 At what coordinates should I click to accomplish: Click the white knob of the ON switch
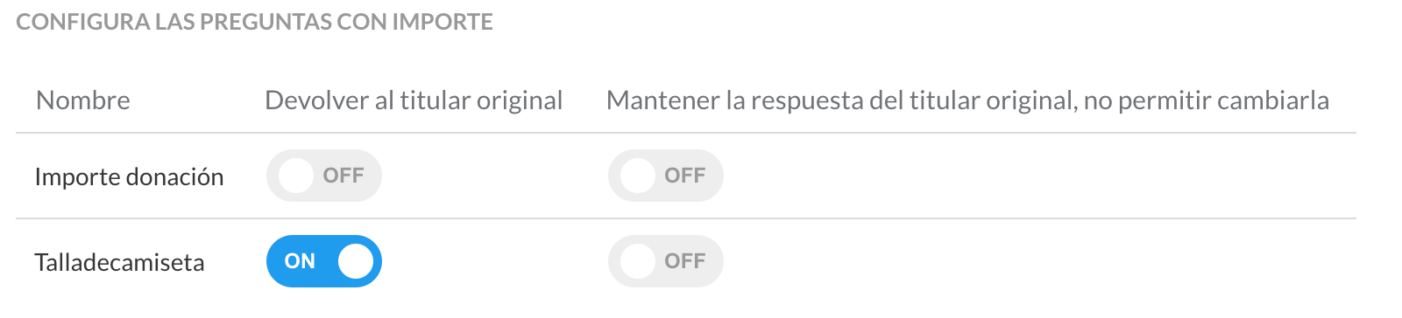tap(355, 261)
